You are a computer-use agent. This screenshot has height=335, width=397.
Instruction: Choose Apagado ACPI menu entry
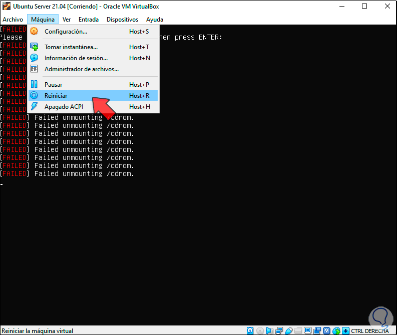click(x=93, y=107)
